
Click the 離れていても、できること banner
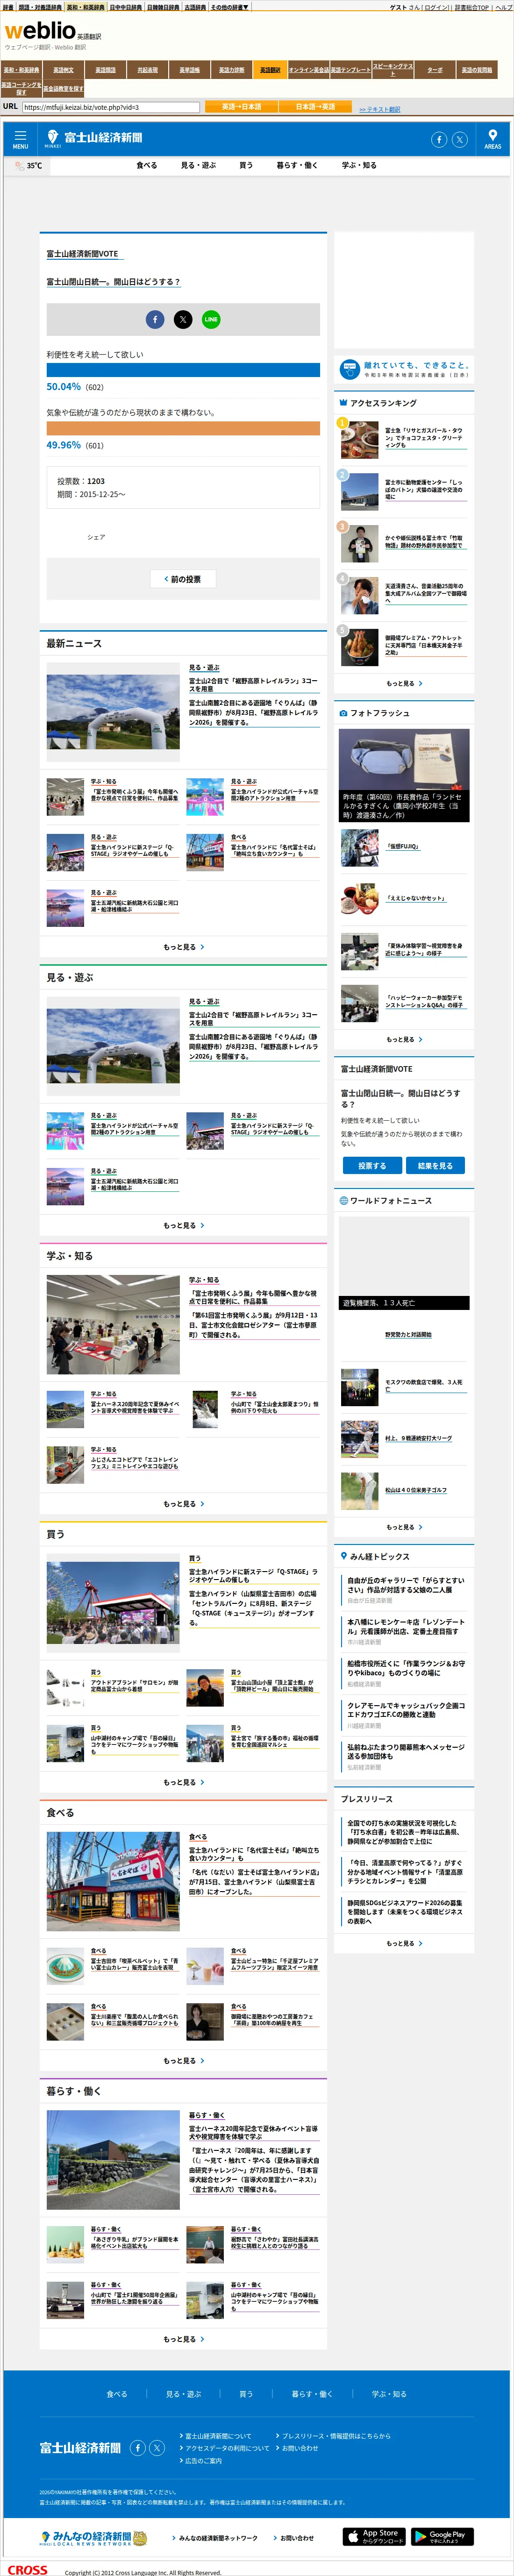(404, 369)
